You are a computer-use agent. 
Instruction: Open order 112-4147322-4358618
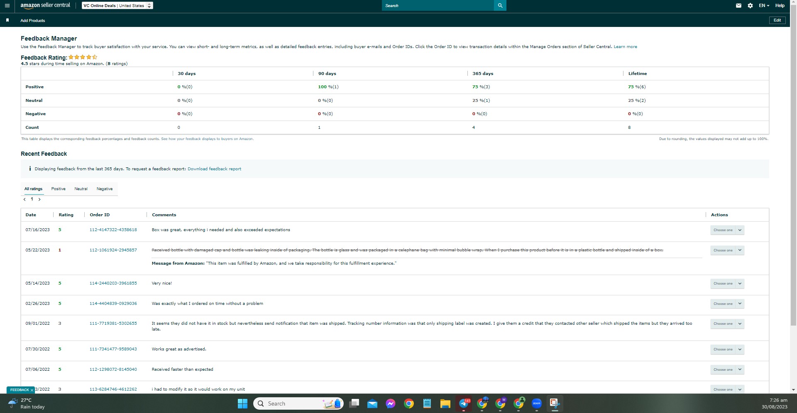(113, 230)
